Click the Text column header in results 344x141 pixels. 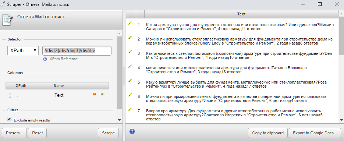click(241, 14)
